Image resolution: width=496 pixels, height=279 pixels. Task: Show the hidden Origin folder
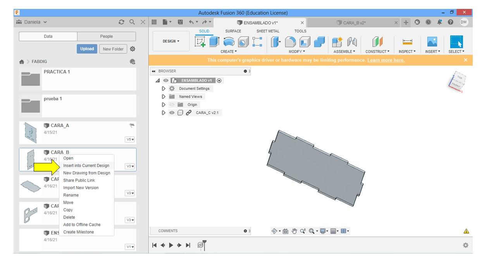pyautogui.click(x=172, y=105)
